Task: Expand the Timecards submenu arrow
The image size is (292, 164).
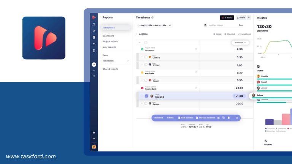Action: (128, 61)
